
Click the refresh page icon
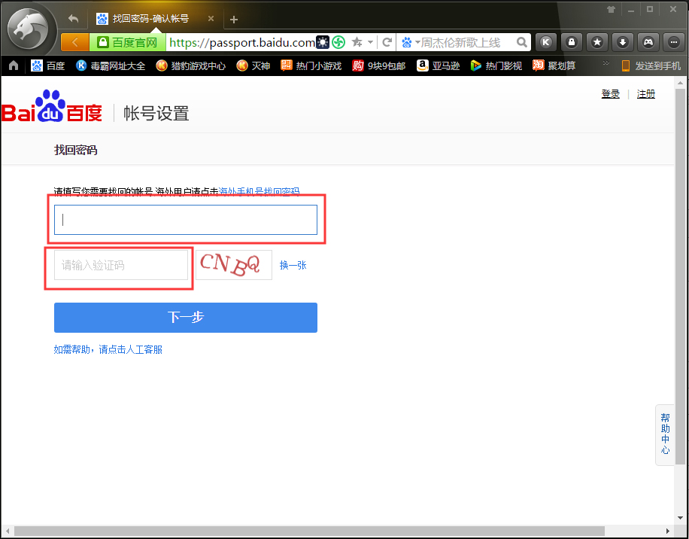coord(387,42)
